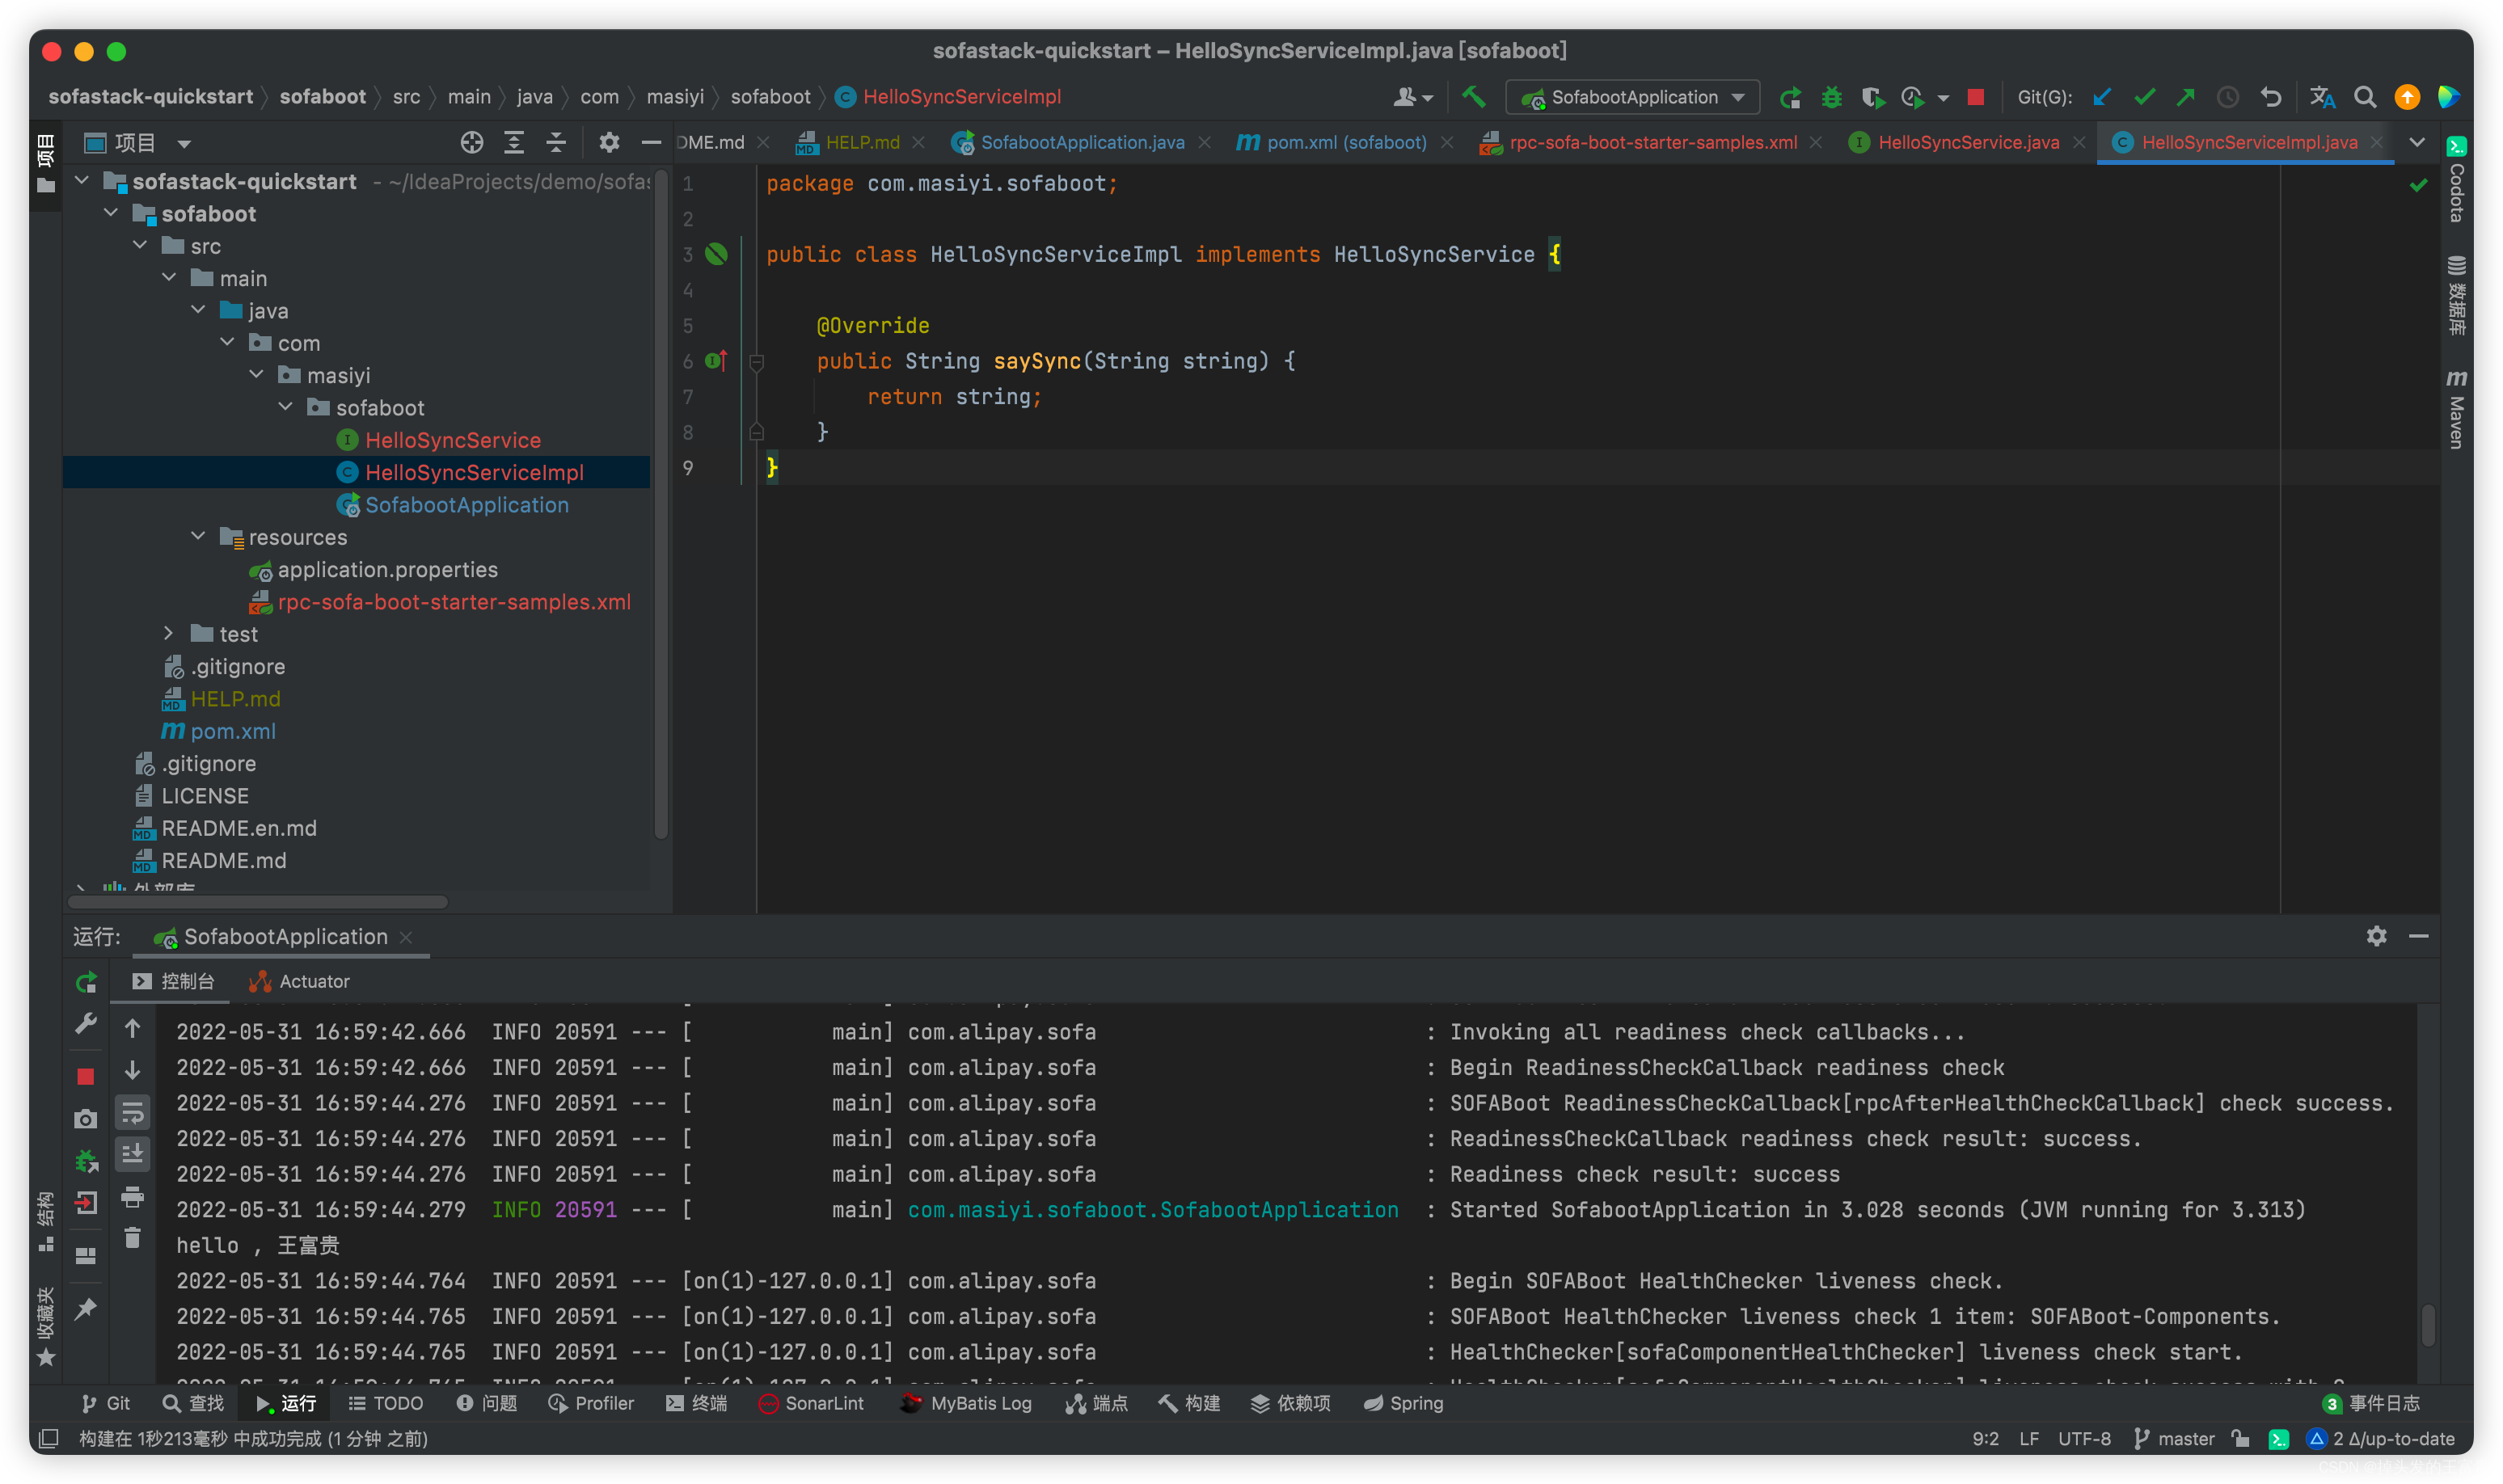Switch to HelloSyncService.java tab
Viewport: 2503px width, 1484px height.
coord(1967,143)
